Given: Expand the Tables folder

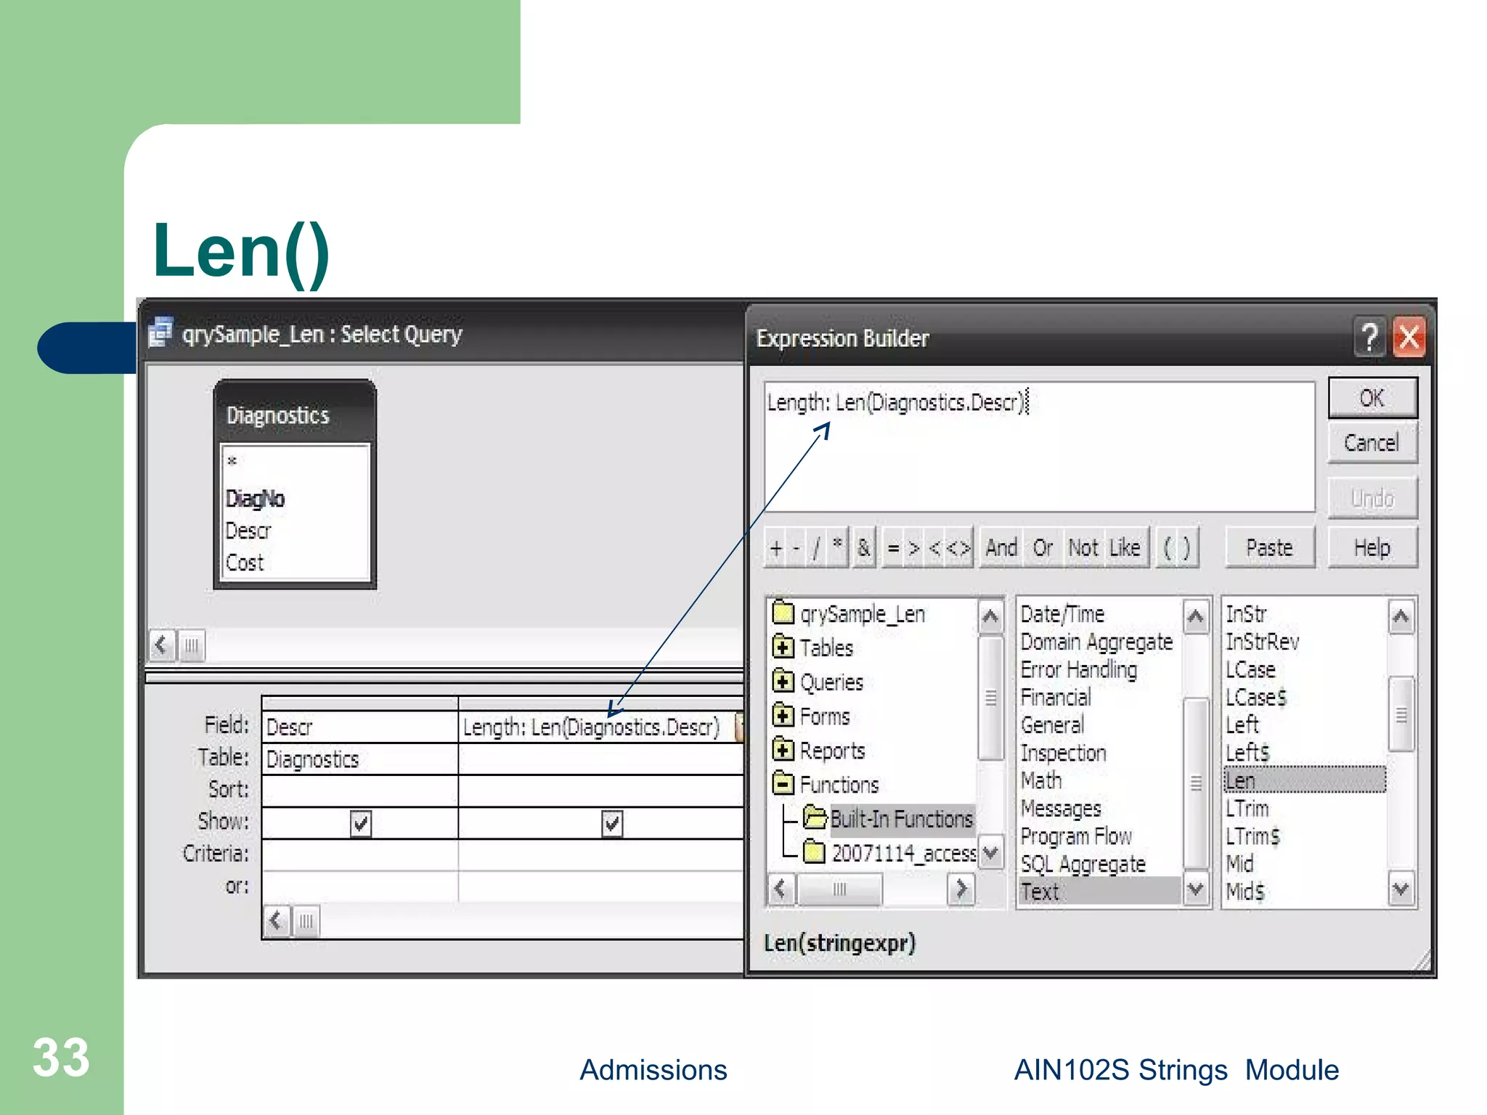Looking at the screenshot, I should point(783,646).
